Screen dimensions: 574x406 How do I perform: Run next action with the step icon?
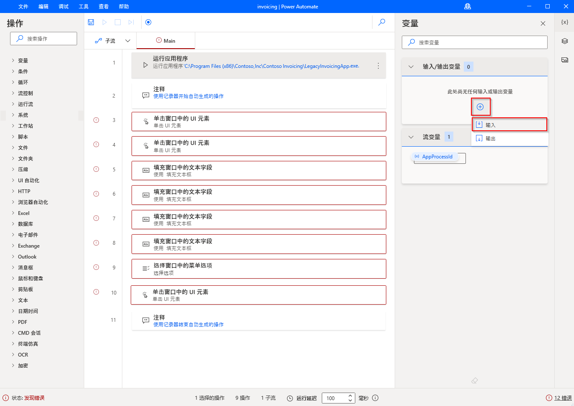coord(131,22)
